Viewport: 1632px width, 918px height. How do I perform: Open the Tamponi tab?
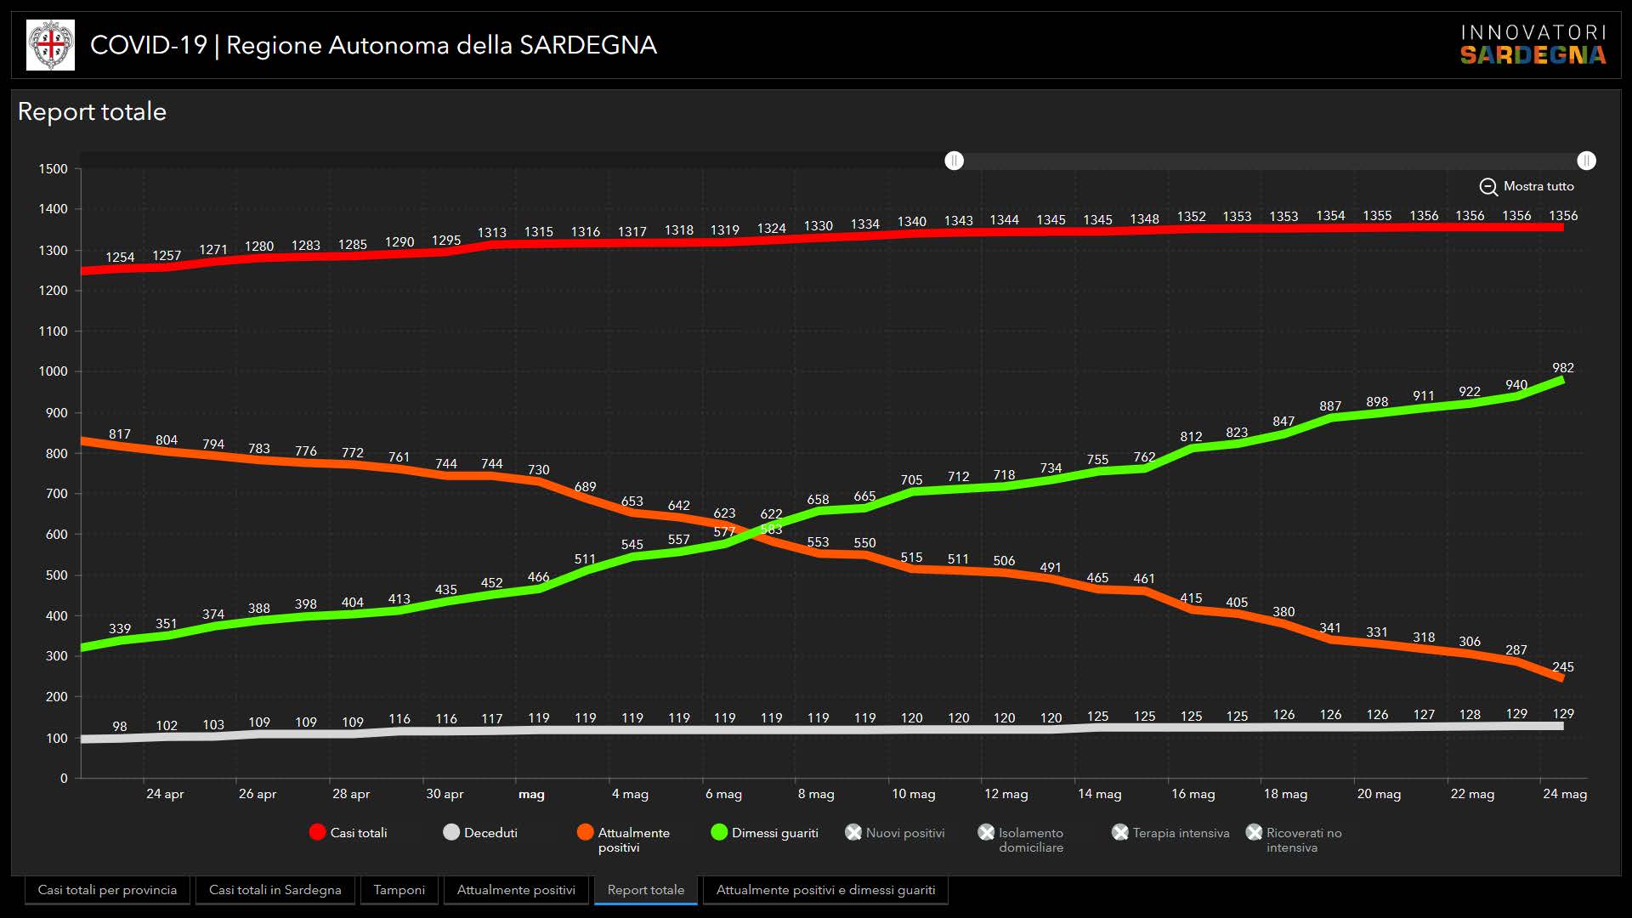point(399,890)
